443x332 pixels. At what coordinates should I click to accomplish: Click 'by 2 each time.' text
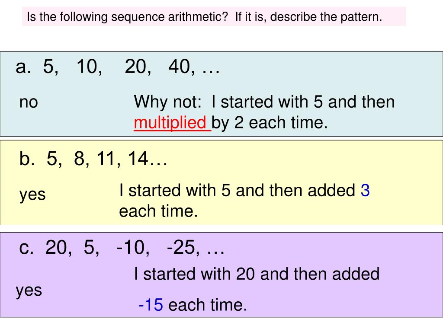(270, 123)
